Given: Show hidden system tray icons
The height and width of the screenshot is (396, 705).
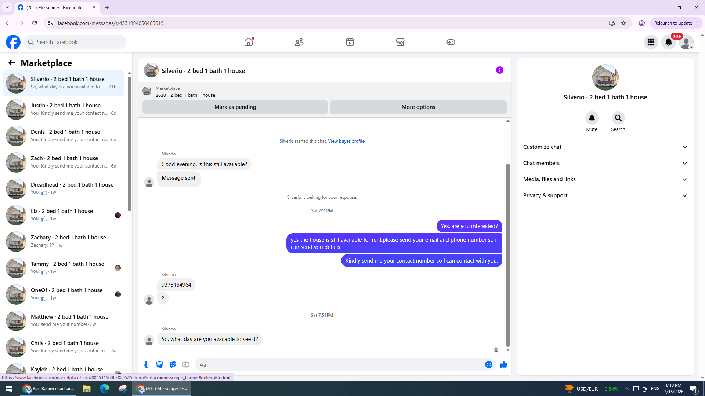Looking at the screenshot, I should [627, 389].
